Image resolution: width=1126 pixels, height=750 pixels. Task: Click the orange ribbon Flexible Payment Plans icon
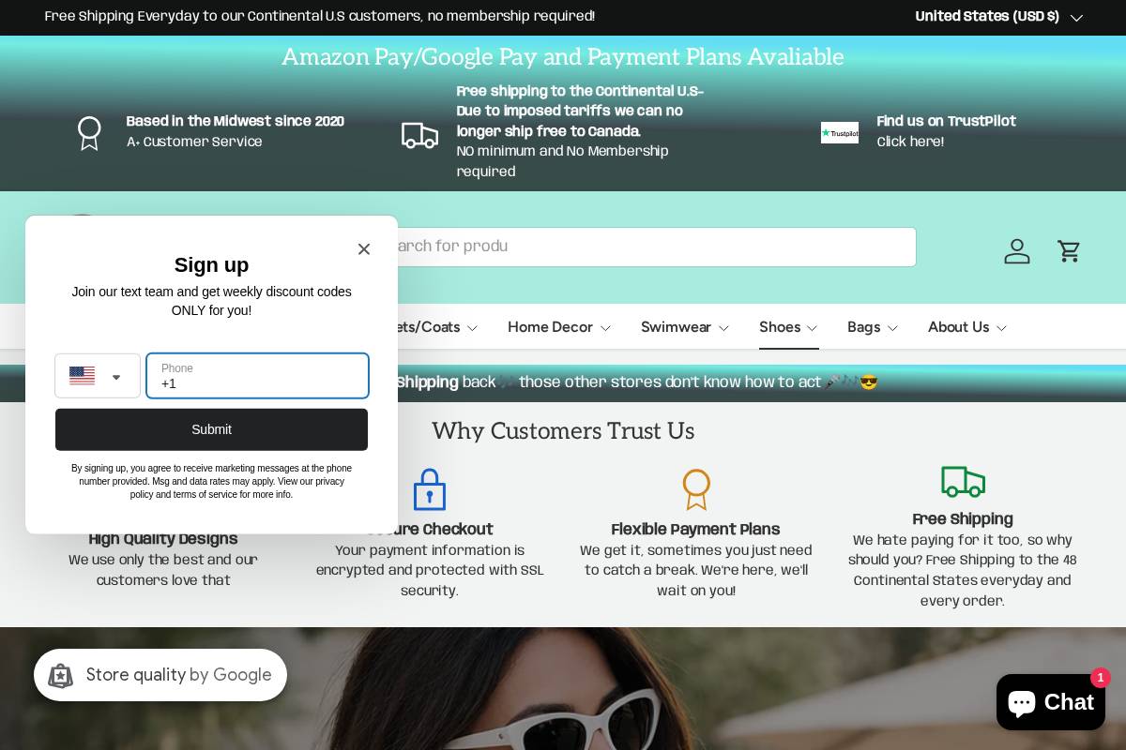[696, 489]
